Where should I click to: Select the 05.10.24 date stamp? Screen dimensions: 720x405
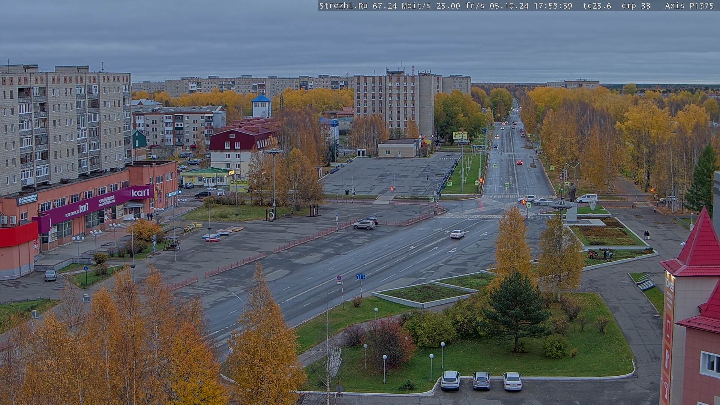(509, 6)
